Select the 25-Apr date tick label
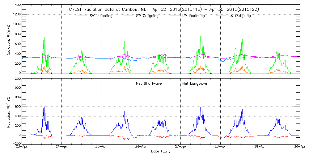 101,147
